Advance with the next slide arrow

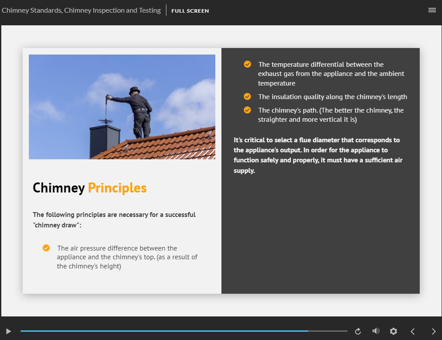click(433, 331)
